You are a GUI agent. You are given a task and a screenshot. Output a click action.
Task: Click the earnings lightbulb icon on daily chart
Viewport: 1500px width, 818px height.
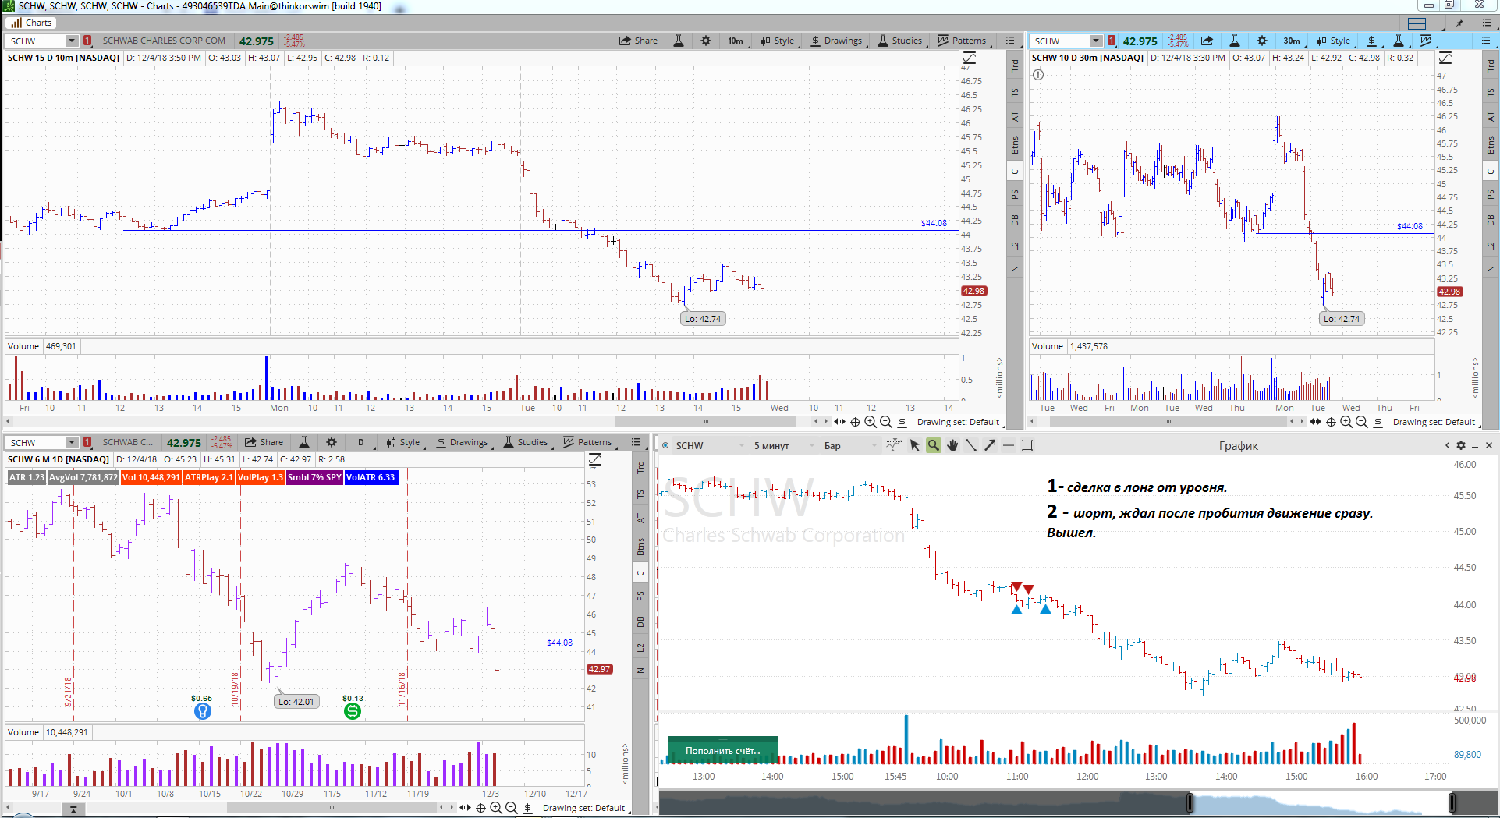point(202,711)
